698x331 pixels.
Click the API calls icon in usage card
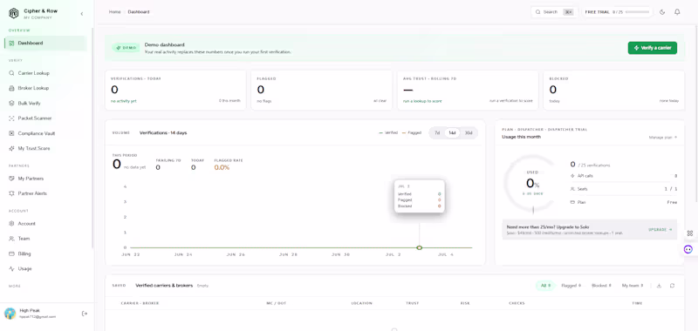point(572,176)
